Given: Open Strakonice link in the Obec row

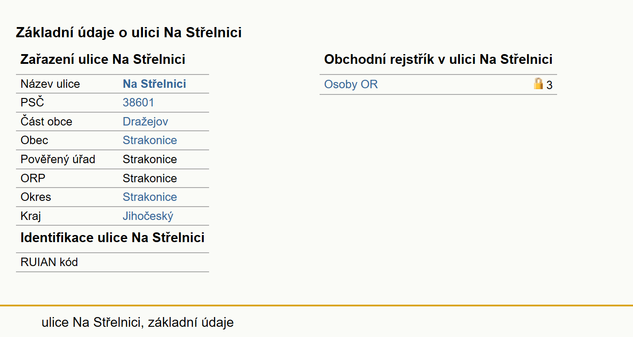Looking at the screenshot, I should (x=150, y=140).
